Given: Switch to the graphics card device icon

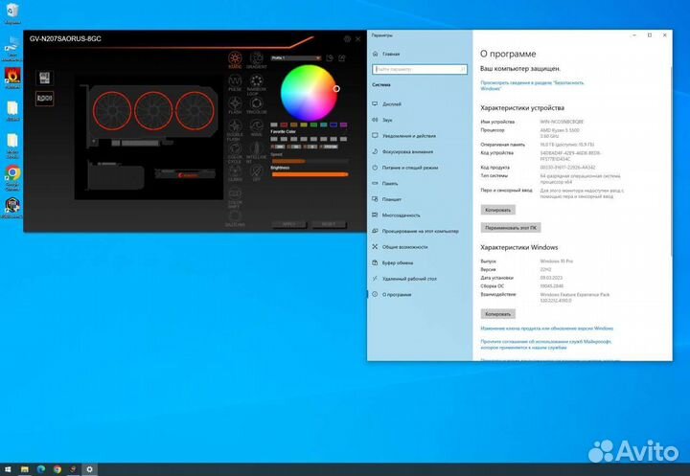Looking at the screenshot, I should (x=44, y=98).
